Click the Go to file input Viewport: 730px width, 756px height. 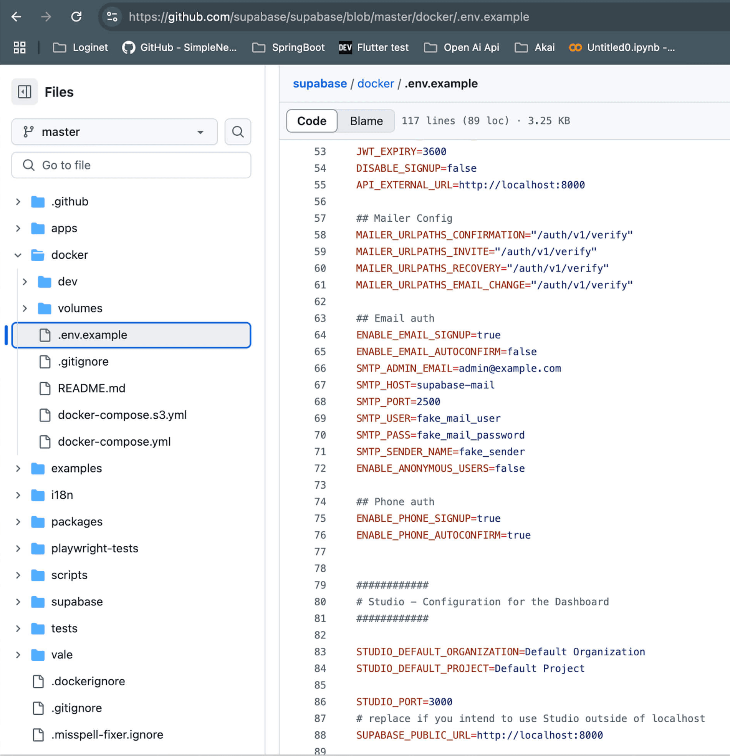131,165
